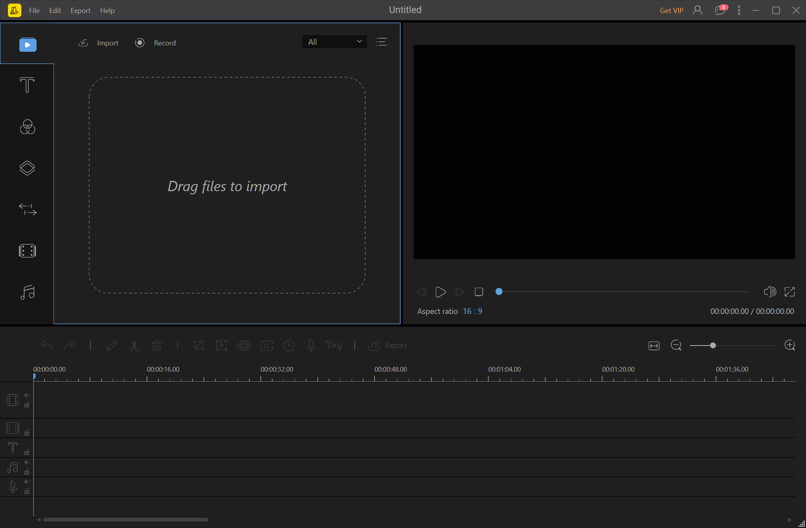
Task: Change the 16 : 9 aspect ratio
Action: (x=472, y=311)
